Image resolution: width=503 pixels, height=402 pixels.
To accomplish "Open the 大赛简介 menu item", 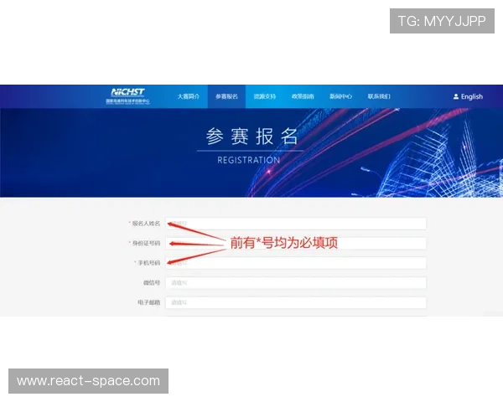I will (189, 96).
